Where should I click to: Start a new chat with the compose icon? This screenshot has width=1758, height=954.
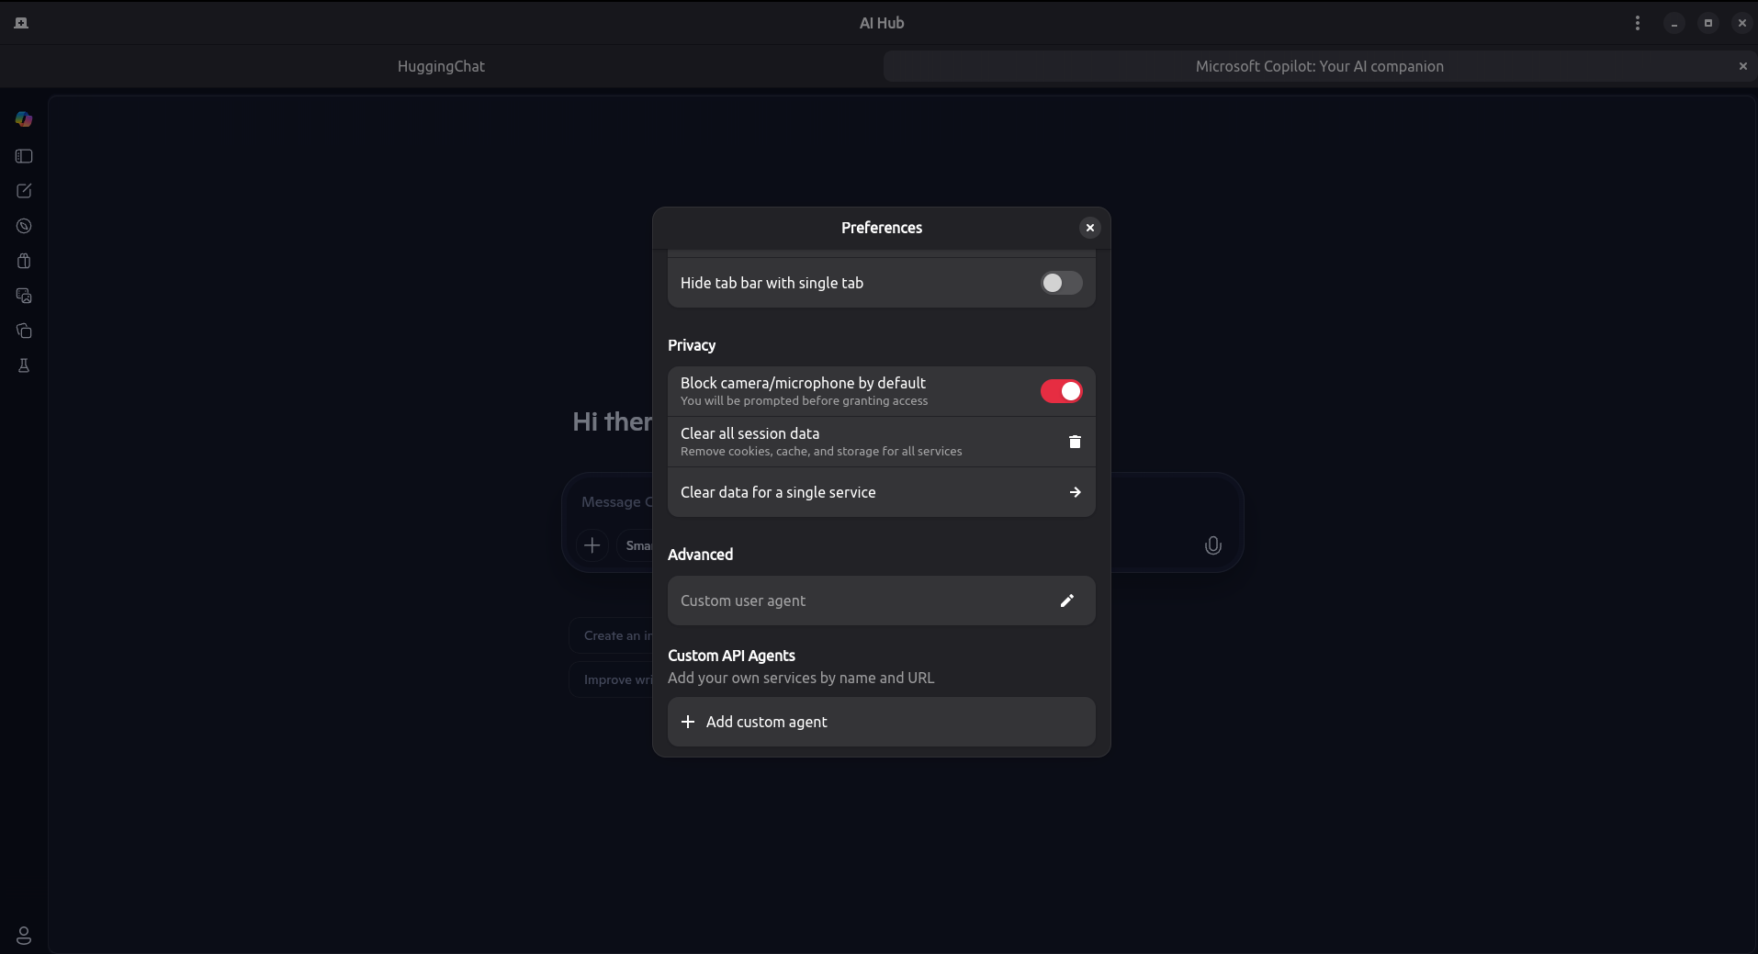pos(23,191)
